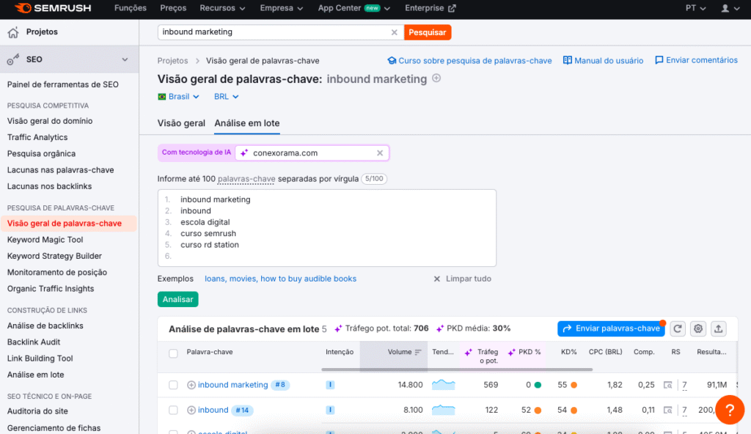Remove conexorama.com domain with X
The height and width of the screenshot is (434, 751).
pyautogui.click(x=380, y=152)
